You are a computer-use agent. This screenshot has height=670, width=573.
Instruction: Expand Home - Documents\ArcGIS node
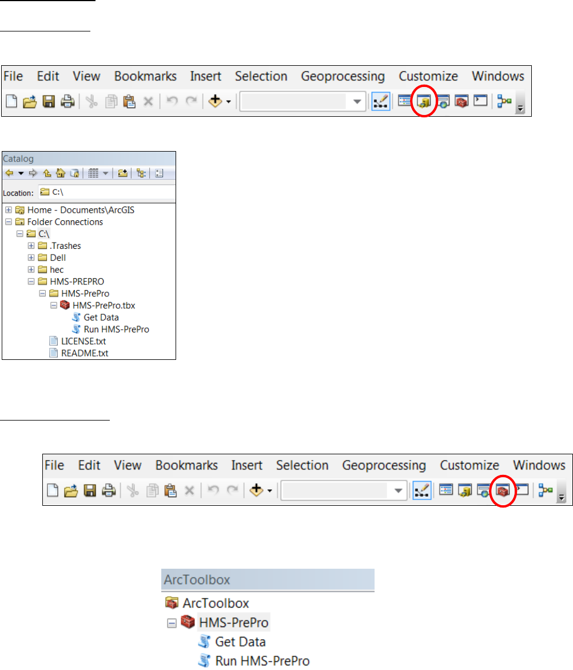[x=9, y=210]
